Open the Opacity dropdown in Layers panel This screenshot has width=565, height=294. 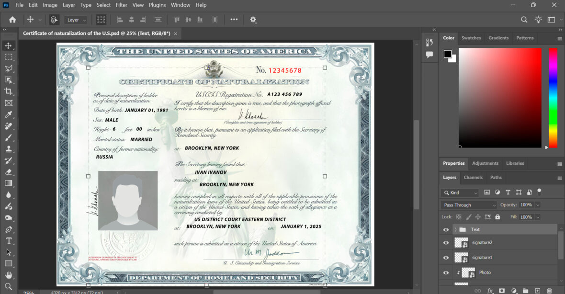point(538,204)
